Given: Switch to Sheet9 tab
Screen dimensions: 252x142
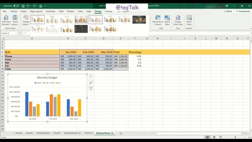Looking at the screenshot, I should 57,133.
